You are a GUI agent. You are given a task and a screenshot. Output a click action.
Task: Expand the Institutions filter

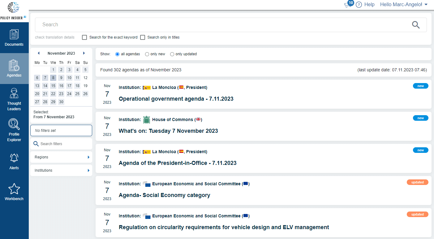61,170
